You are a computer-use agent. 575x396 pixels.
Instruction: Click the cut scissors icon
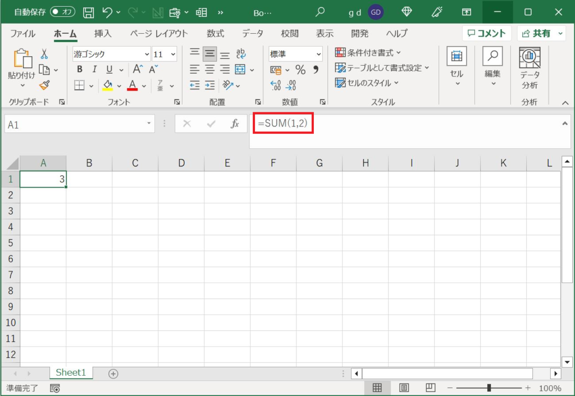tap(44, 54)
